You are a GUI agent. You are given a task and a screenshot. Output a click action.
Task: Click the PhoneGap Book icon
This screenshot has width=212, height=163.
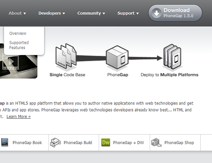click(x=5, y=142)
